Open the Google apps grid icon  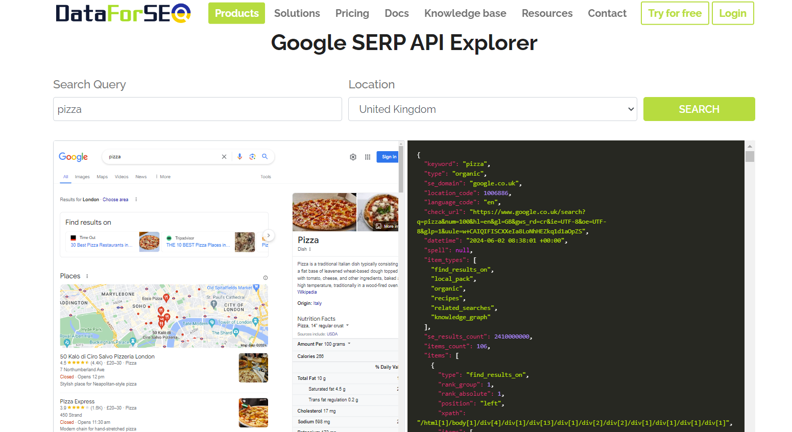[368, 157]
